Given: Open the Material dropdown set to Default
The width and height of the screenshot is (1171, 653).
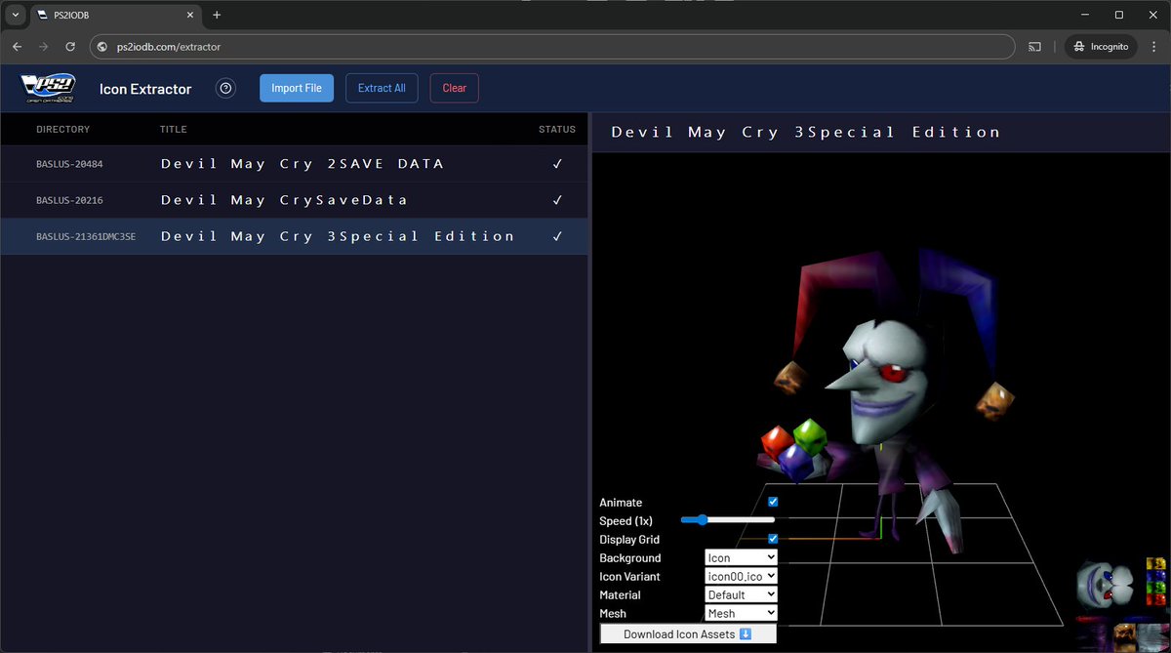Looking at the screenshot, I should click(x=740, y=594).
